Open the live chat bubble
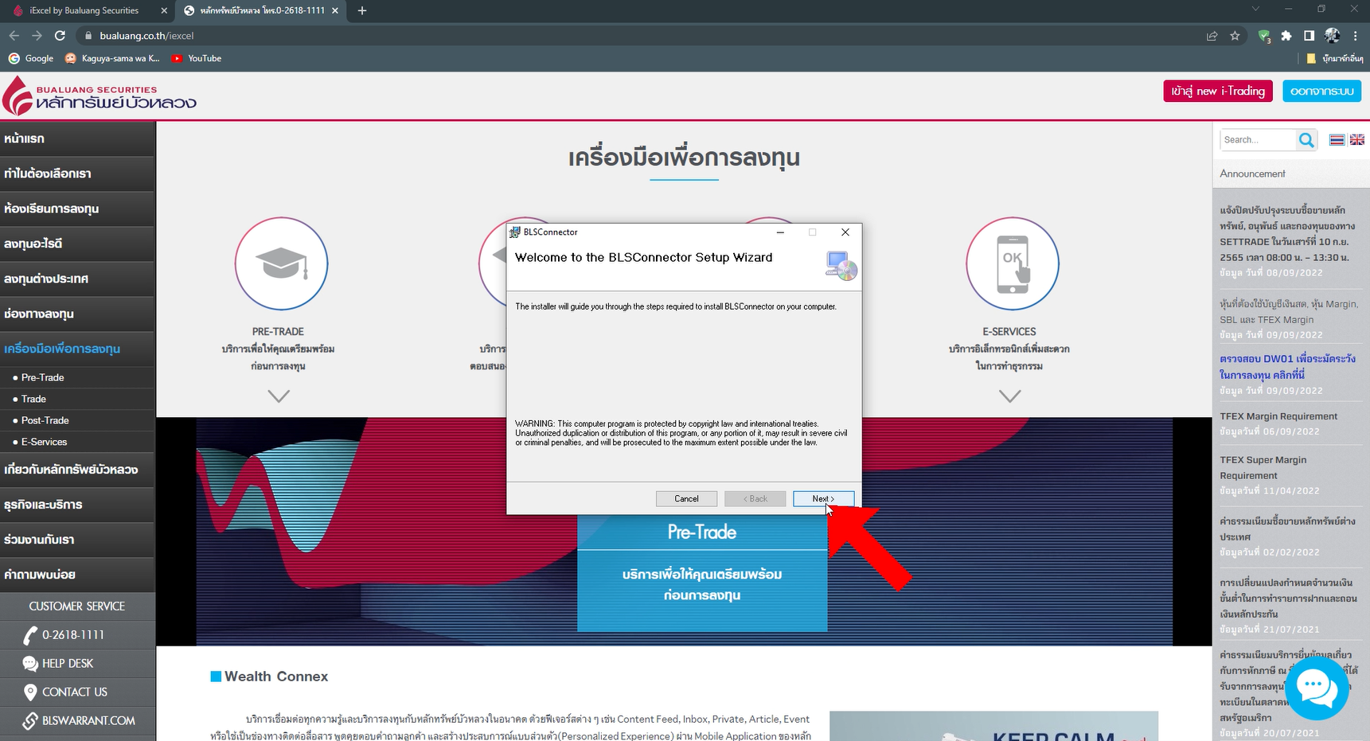The width and height of the screenshot is (1370, 741). coord(1317,688)
